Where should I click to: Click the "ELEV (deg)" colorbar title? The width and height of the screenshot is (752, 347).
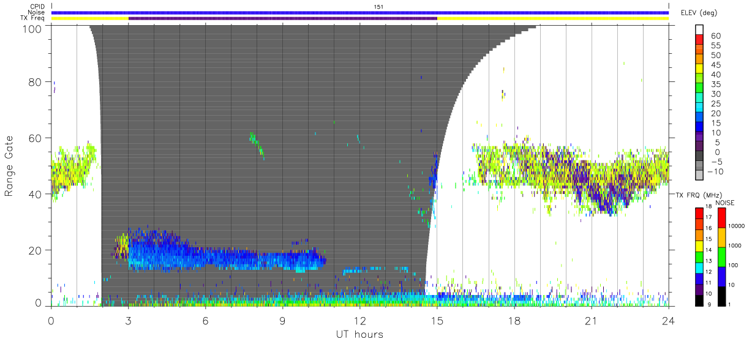coord(698,13)
